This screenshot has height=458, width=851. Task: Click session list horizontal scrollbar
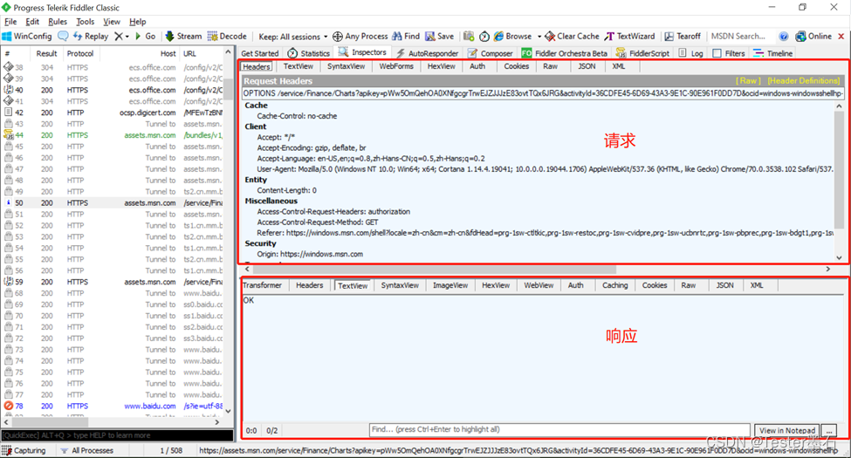point(51,421)
